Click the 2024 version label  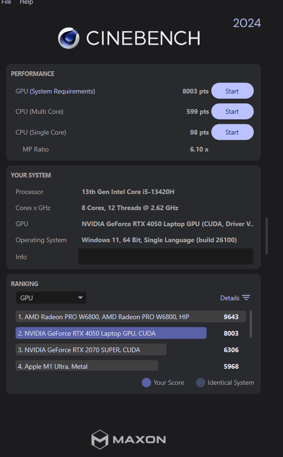[247, 23]
